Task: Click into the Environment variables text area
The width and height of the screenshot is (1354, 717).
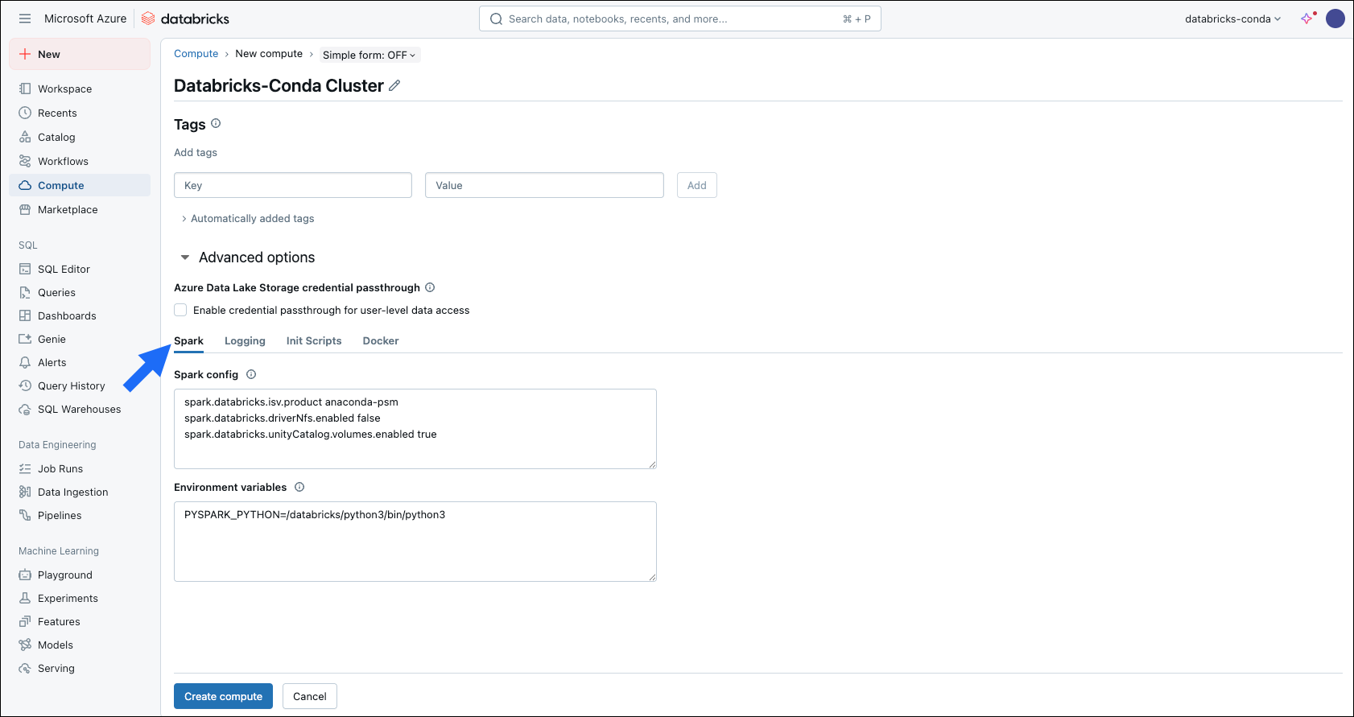Action: click(415, 542)
